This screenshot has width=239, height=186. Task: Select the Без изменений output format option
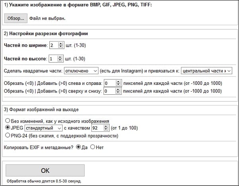click(7, 121)
